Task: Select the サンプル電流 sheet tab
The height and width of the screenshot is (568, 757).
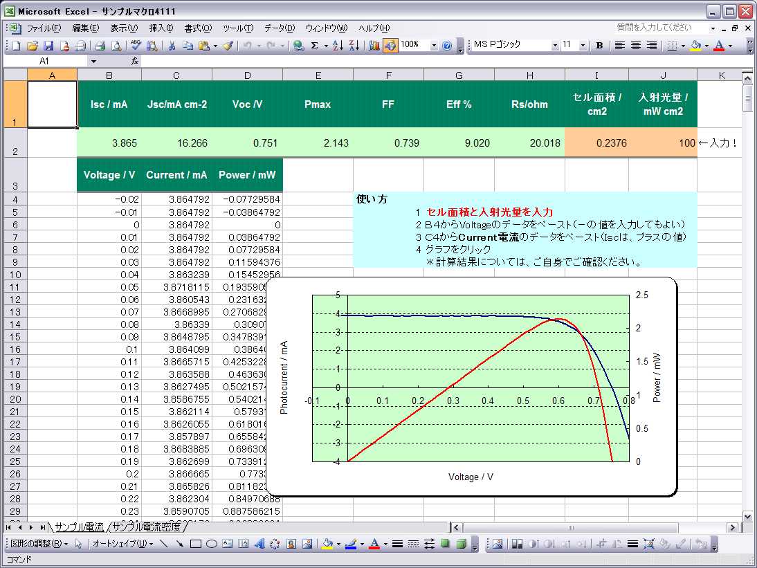Action: [79, 527]
